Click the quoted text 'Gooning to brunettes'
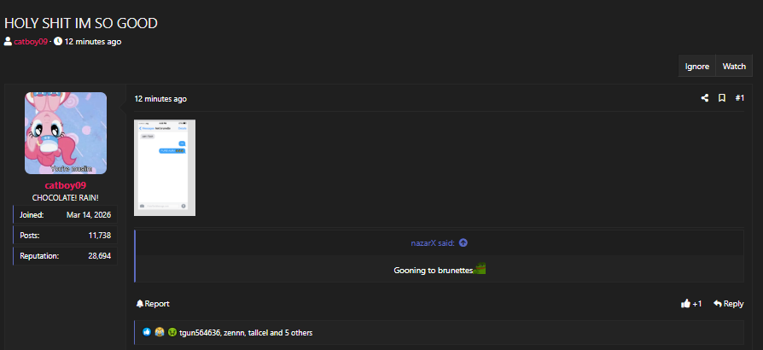This screenshot has width=763, height=350. (433, 270)
